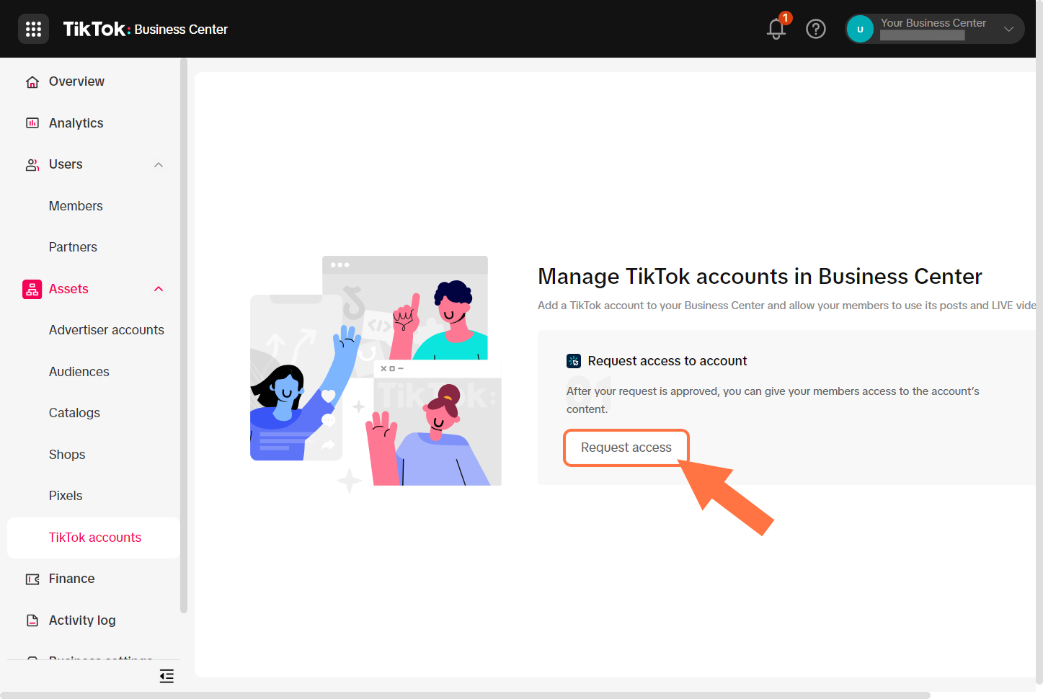Open the Your Business Center dropdown

[1008, 29]
